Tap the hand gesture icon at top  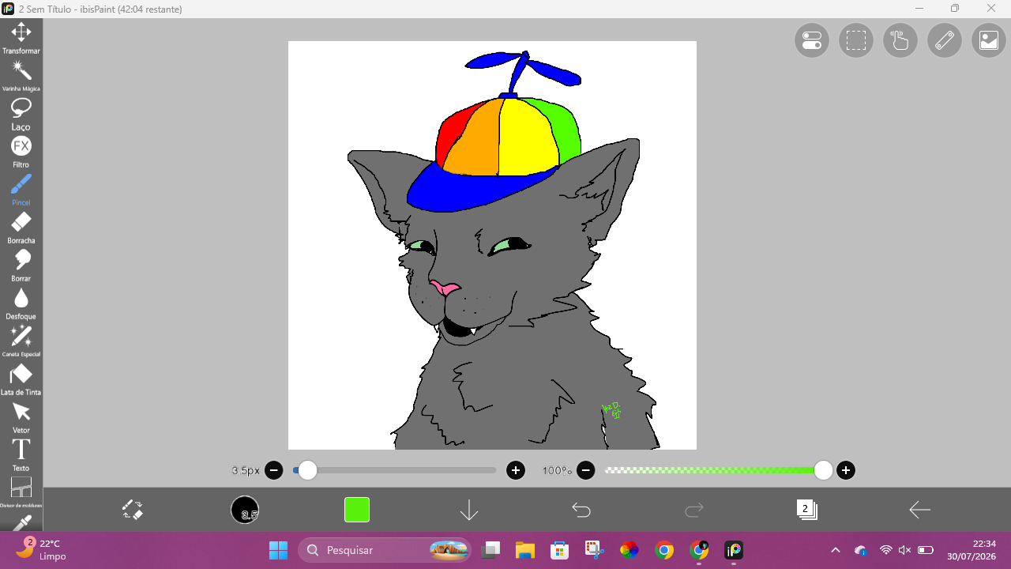pos(900,40)
